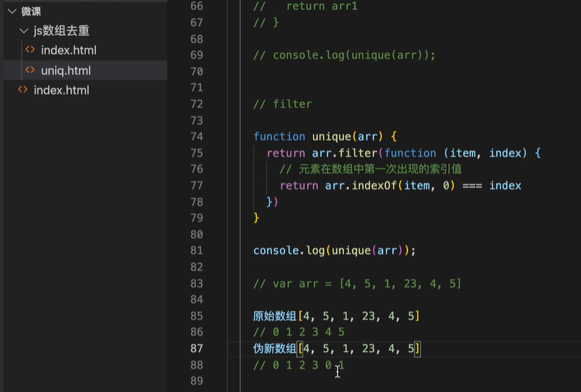Collapse the js数组去重 folder chevron

click(x=24, y=31)
